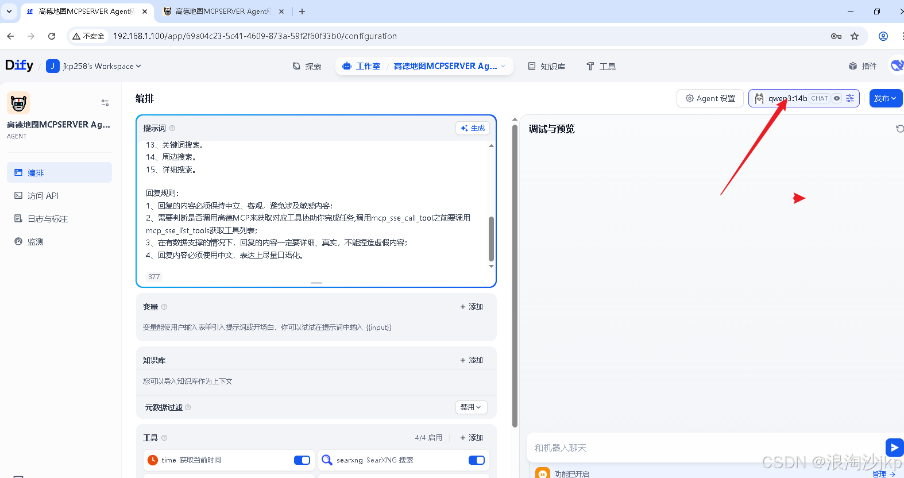Screen dimensions: 904x478
Task: Click the ollama llama model icon
Action: pyautogui.click(x=759, y=98)
